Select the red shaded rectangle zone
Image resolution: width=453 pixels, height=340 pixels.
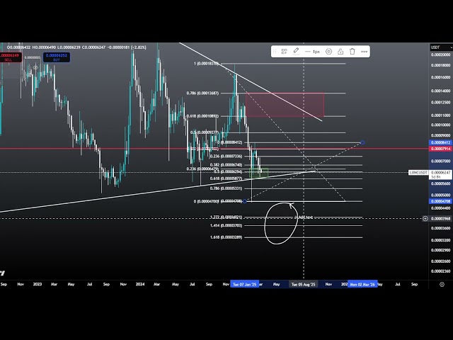[x=283, y=105]
